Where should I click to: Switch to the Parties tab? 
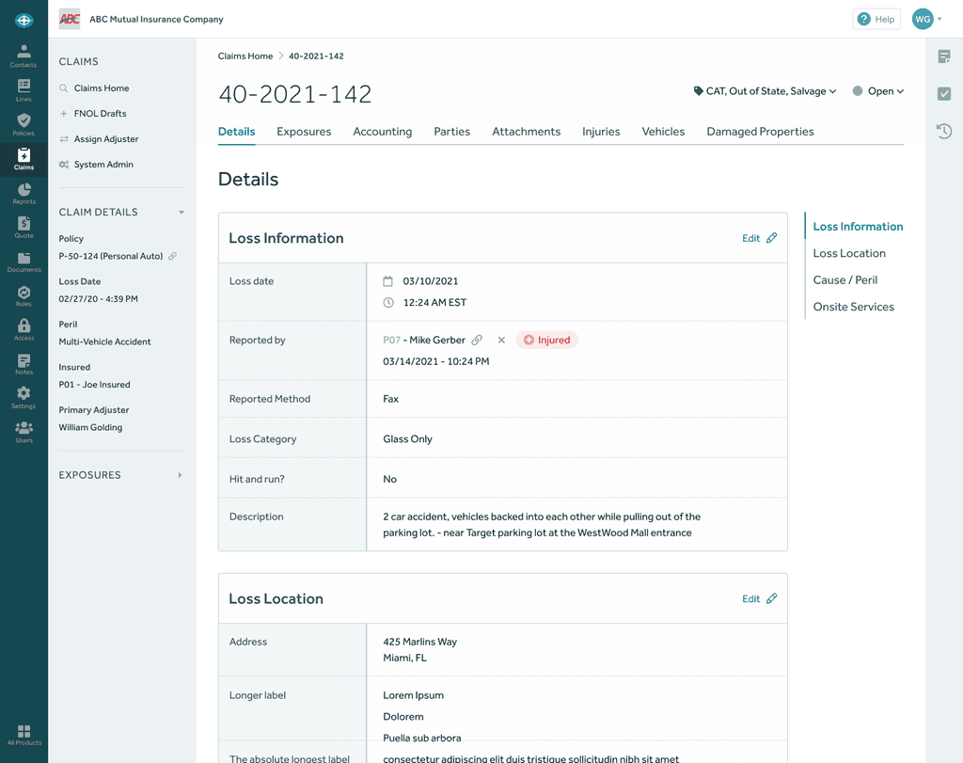pos(452,132)
